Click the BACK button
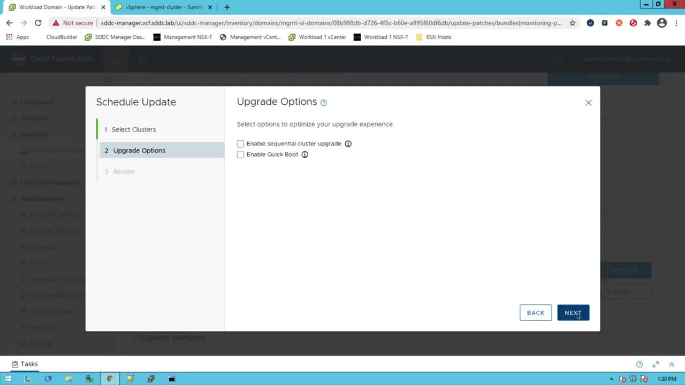Image resolution: width=685 pixels, height=385 pixels. click(x=536, y=313)
